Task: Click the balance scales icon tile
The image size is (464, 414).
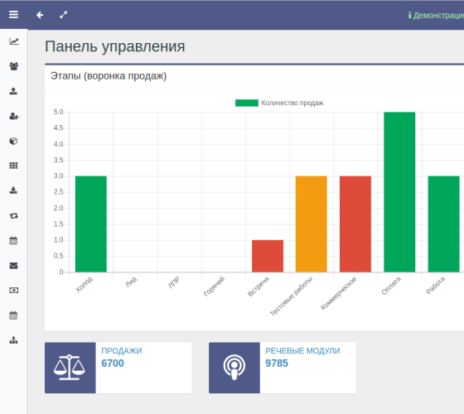Action: coord(70,368)
